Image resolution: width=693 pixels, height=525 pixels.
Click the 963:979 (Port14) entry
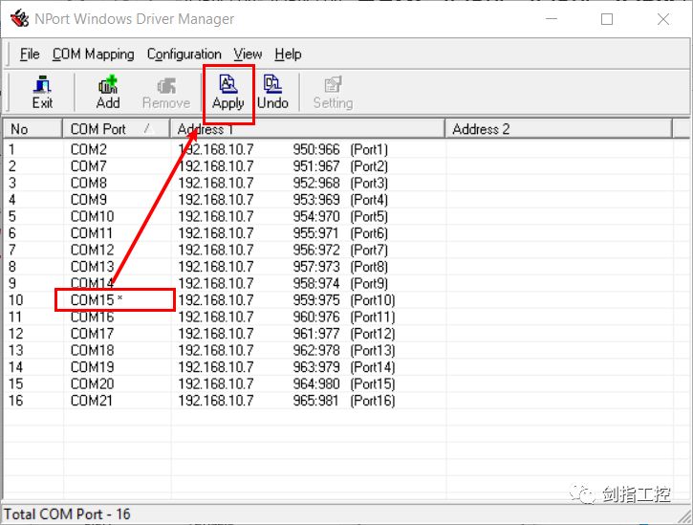pyautogui.click(x=344, y=367)
